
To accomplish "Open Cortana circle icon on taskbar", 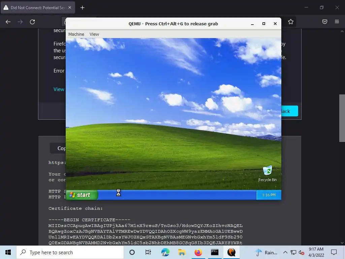I will point(132,252).
